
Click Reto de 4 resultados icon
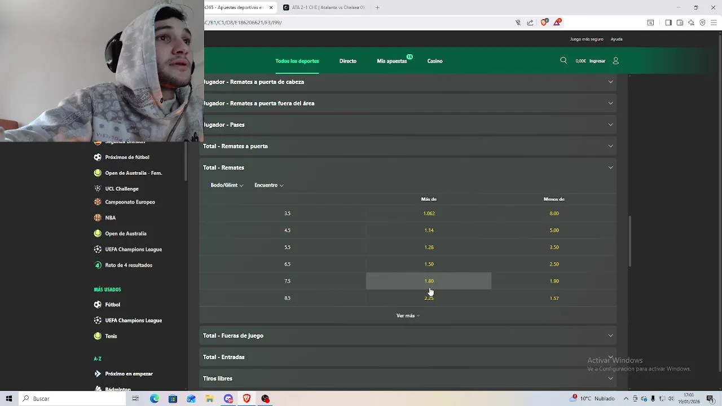98,265
